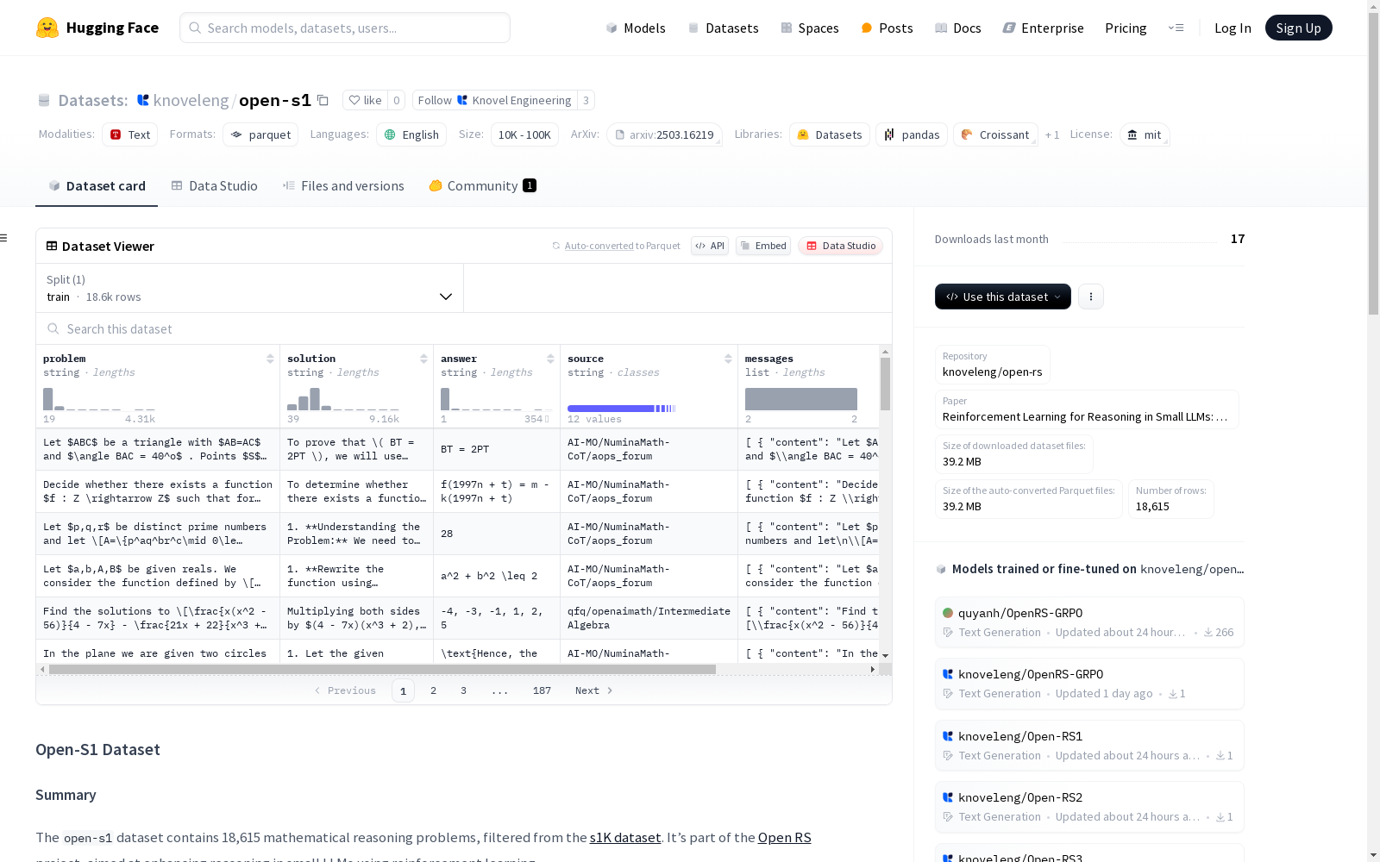Click the knoveleng organization avatar icon

[x=143, y=100]
